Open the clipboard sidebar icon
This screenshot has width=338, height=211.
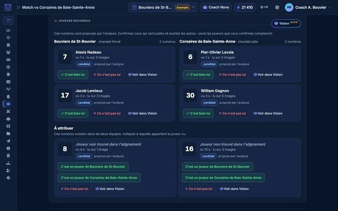click(x=8, y=97)
